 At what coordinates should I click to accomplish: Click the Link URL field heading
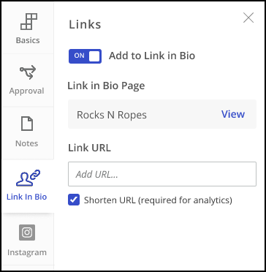point(90,148)
